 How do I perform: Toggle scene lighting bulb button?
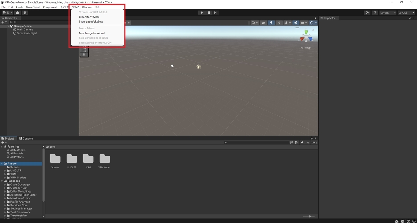271,23
